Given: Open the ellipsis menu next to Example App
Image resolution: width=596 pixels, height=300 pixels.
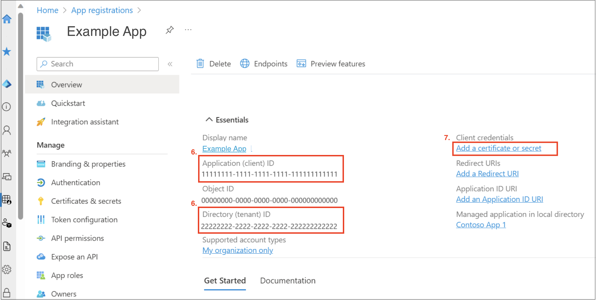Looking at the screenshot, I should 188,30.
